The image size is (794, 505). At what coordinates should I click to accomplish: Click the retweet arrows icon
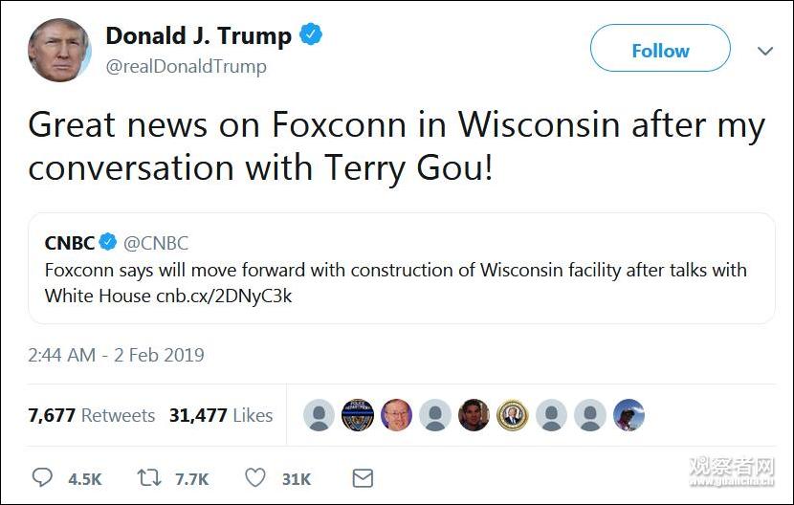[149, 477]
